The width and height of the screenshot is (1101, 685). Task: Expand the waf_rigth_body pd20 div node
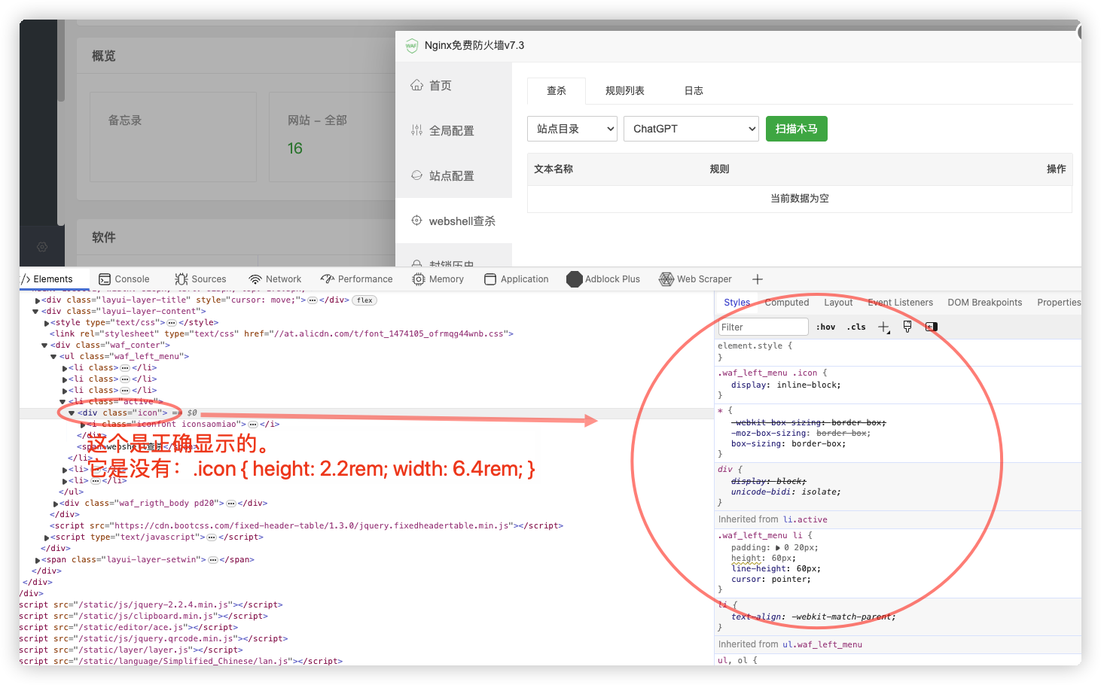pos(56,504)
